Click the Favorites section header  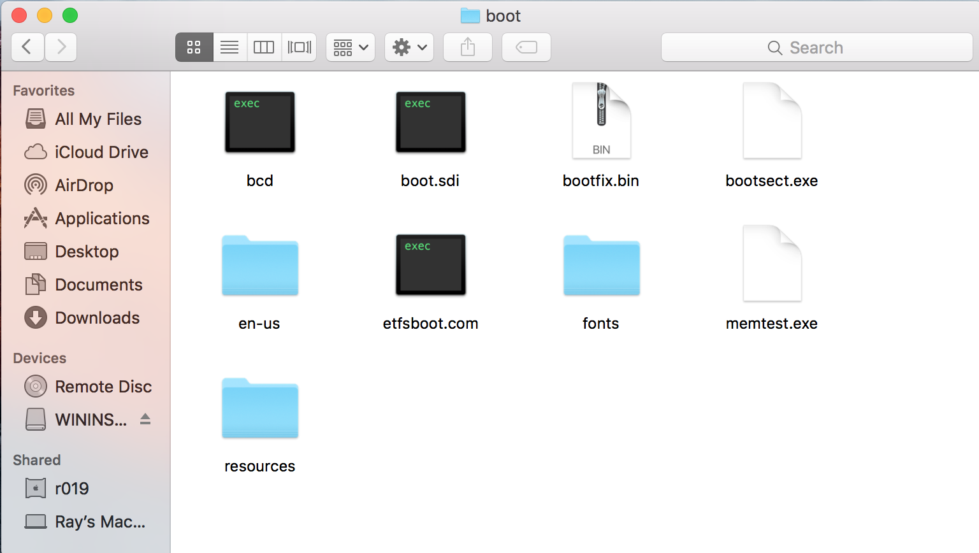click(44, 90)
